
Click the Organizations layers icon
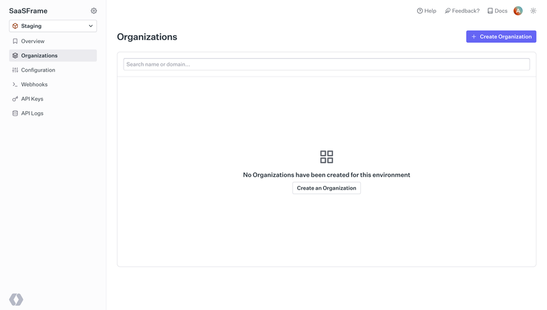15,56
